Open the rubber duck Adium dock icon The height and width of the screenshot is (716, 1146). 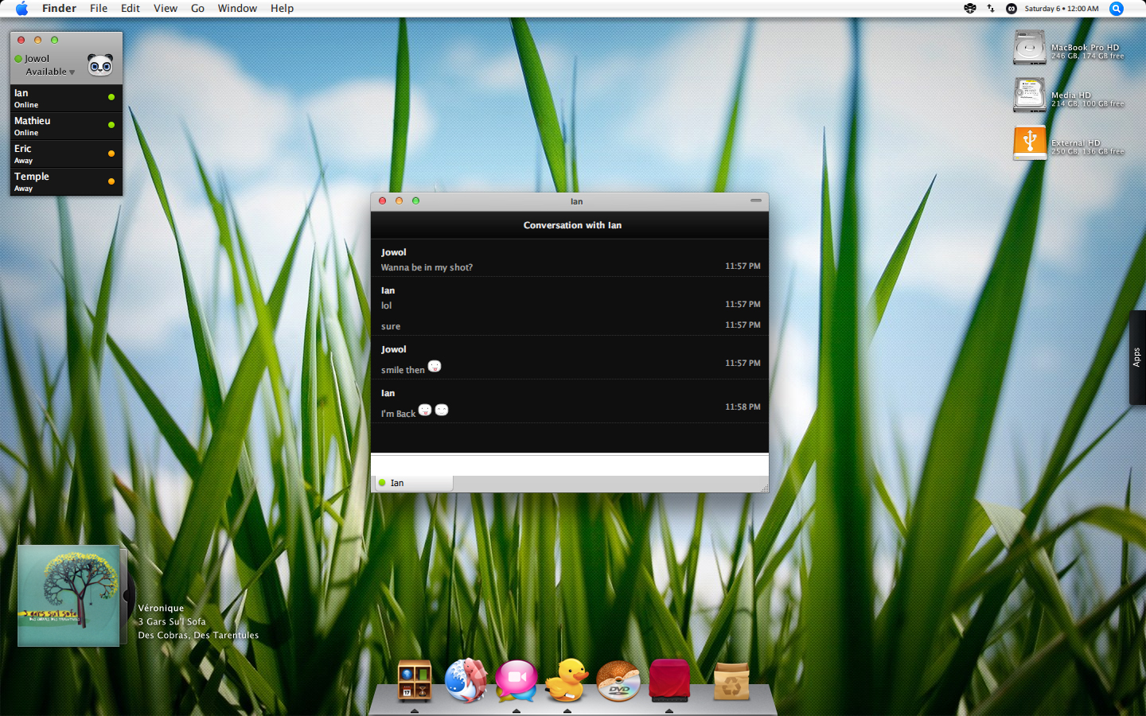(x=567, y=681)
